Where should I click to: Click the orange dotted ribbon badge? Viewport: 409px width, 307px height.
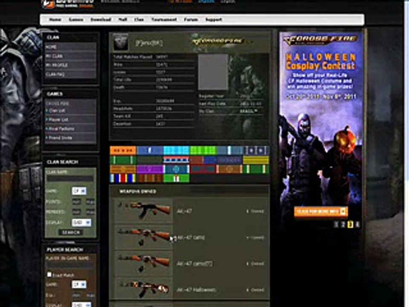pos(123,151)
